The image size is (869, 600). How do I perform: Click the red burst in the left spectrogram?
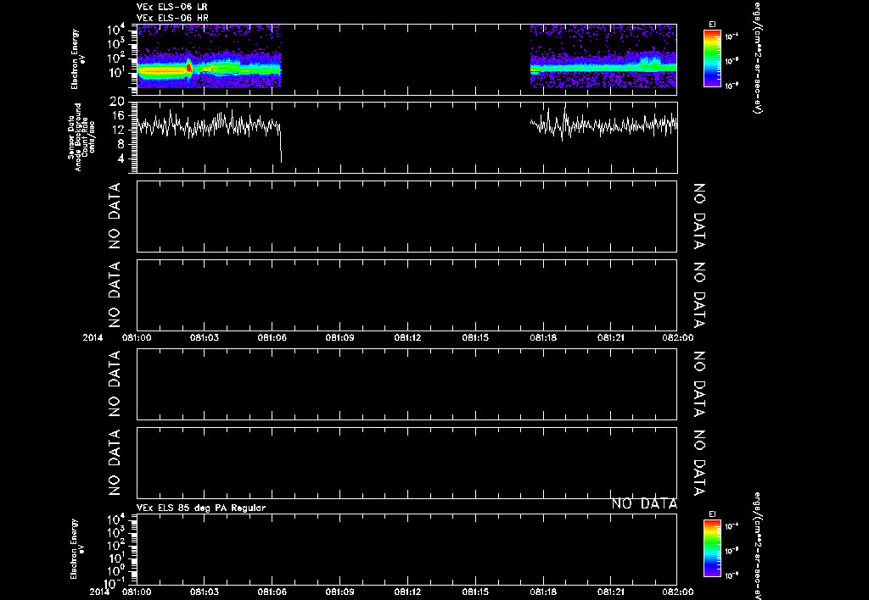[x=189, y=68]
